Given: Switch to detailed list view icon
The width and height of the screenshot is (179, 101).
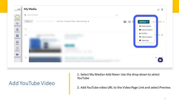Looking at the screenshot, I should tap(129, 22).
